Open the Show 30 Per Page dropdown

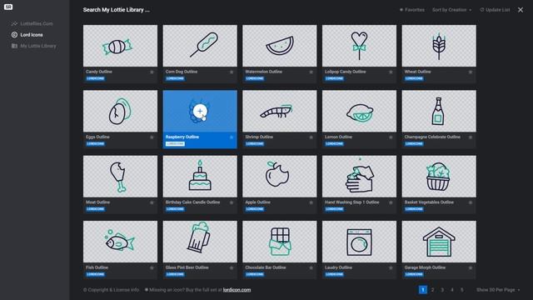(x=498, y=290)
